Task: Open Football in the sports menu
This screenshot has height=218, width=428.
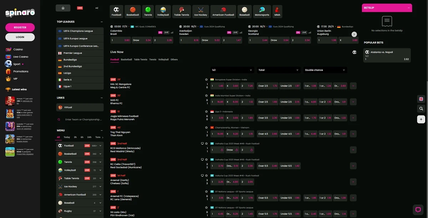Action: click(x=80, y=145)
